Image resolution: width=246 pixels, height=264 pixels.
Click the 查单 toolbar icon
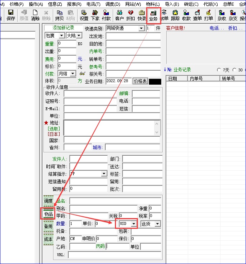pyautogui.click(x=198, y=15)
